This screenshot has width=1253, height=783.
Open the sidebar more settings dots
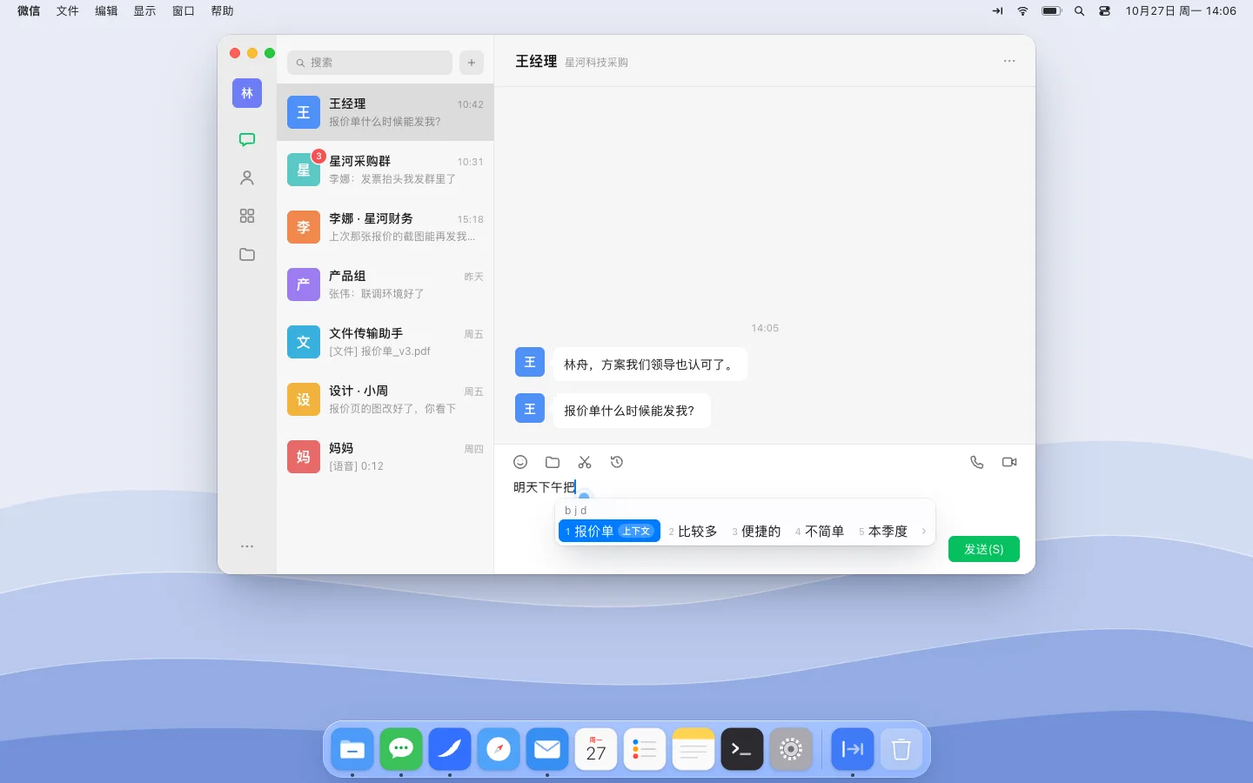point(247,546)
